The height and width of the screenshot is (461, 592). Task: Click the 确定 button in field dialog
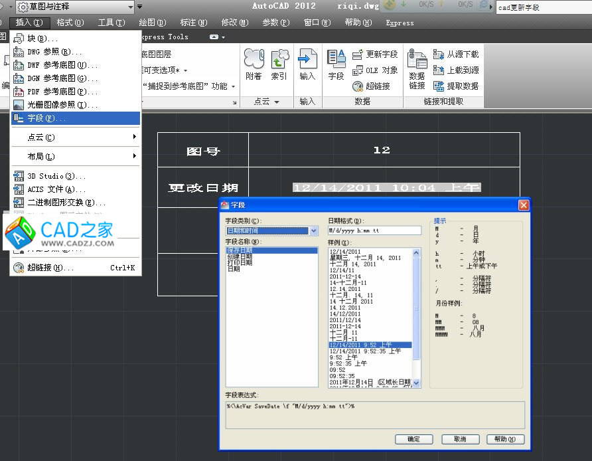click(x=413, y=439)
